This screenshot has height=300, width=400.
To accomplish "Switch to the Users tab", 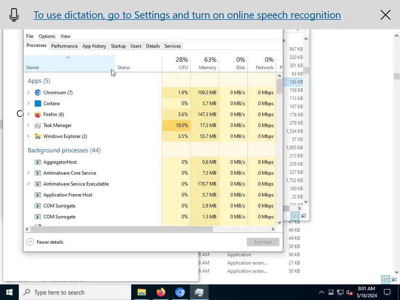I will click(x=136, y=46).
